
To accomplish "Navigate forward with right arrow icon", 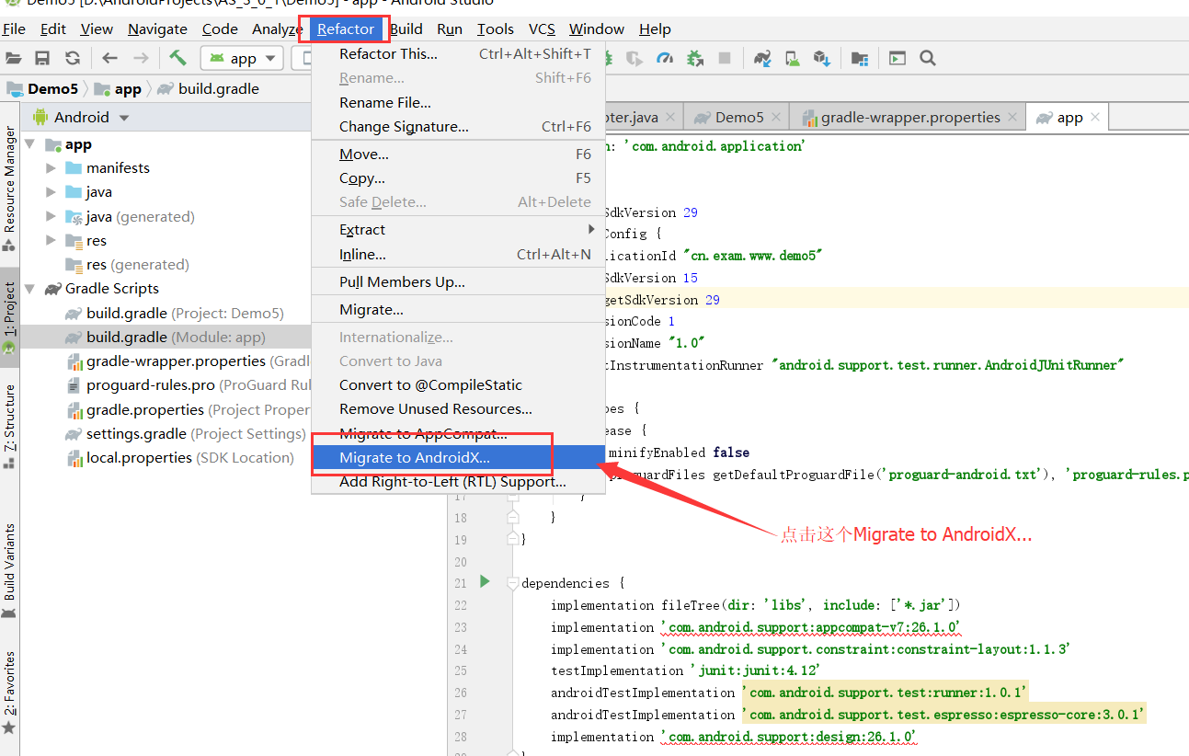I will 141,58.
